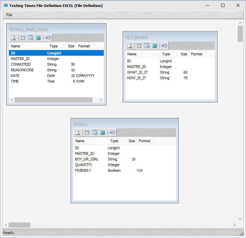The image size is (246, 238).
Task: Click Name column header in TEST_BUNNY
Action: [x=143, y=54]
